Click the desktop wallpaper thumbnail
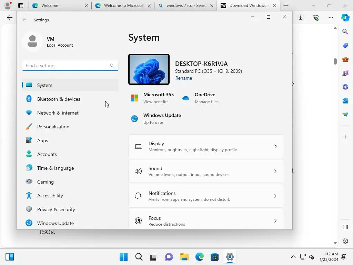Screen dimensions: 353x265 click(149, 69)
